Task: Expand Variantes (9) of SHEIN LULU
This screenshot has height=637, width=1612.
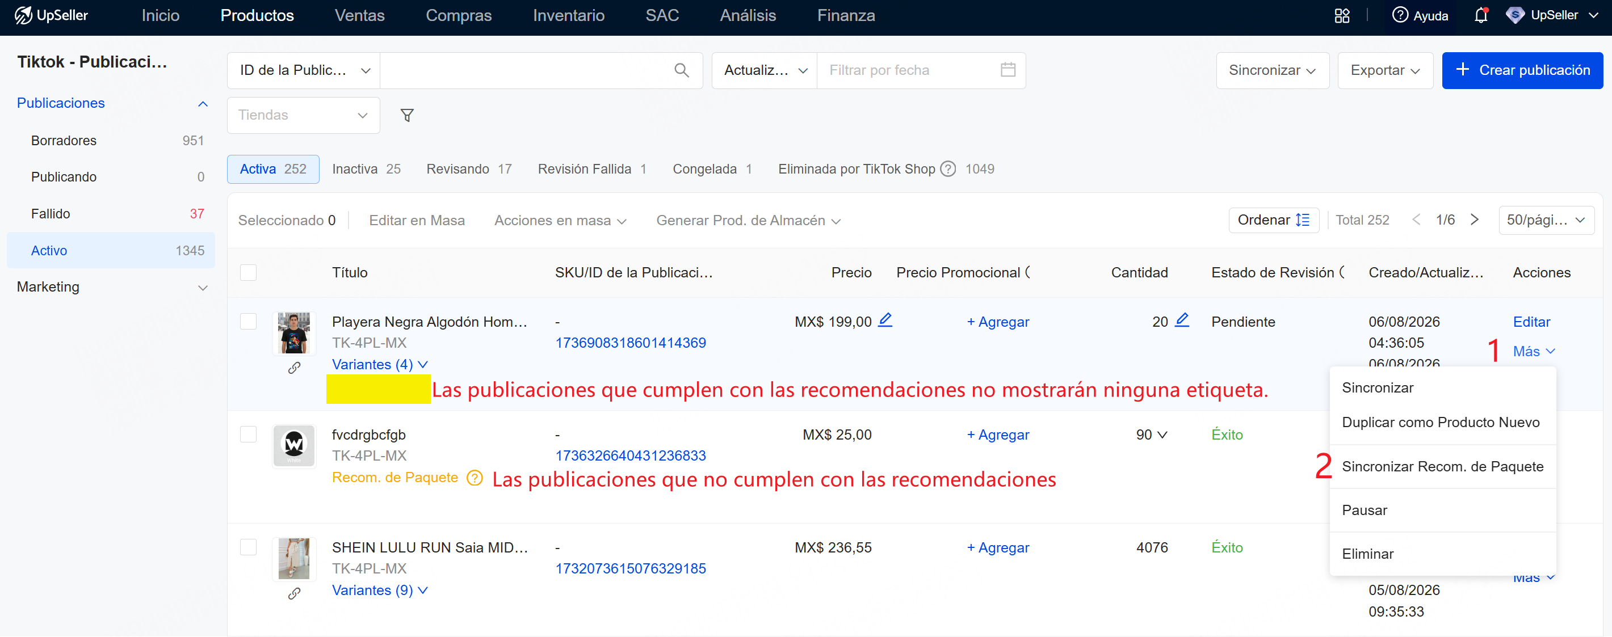Action: click(x=380, y=590)
